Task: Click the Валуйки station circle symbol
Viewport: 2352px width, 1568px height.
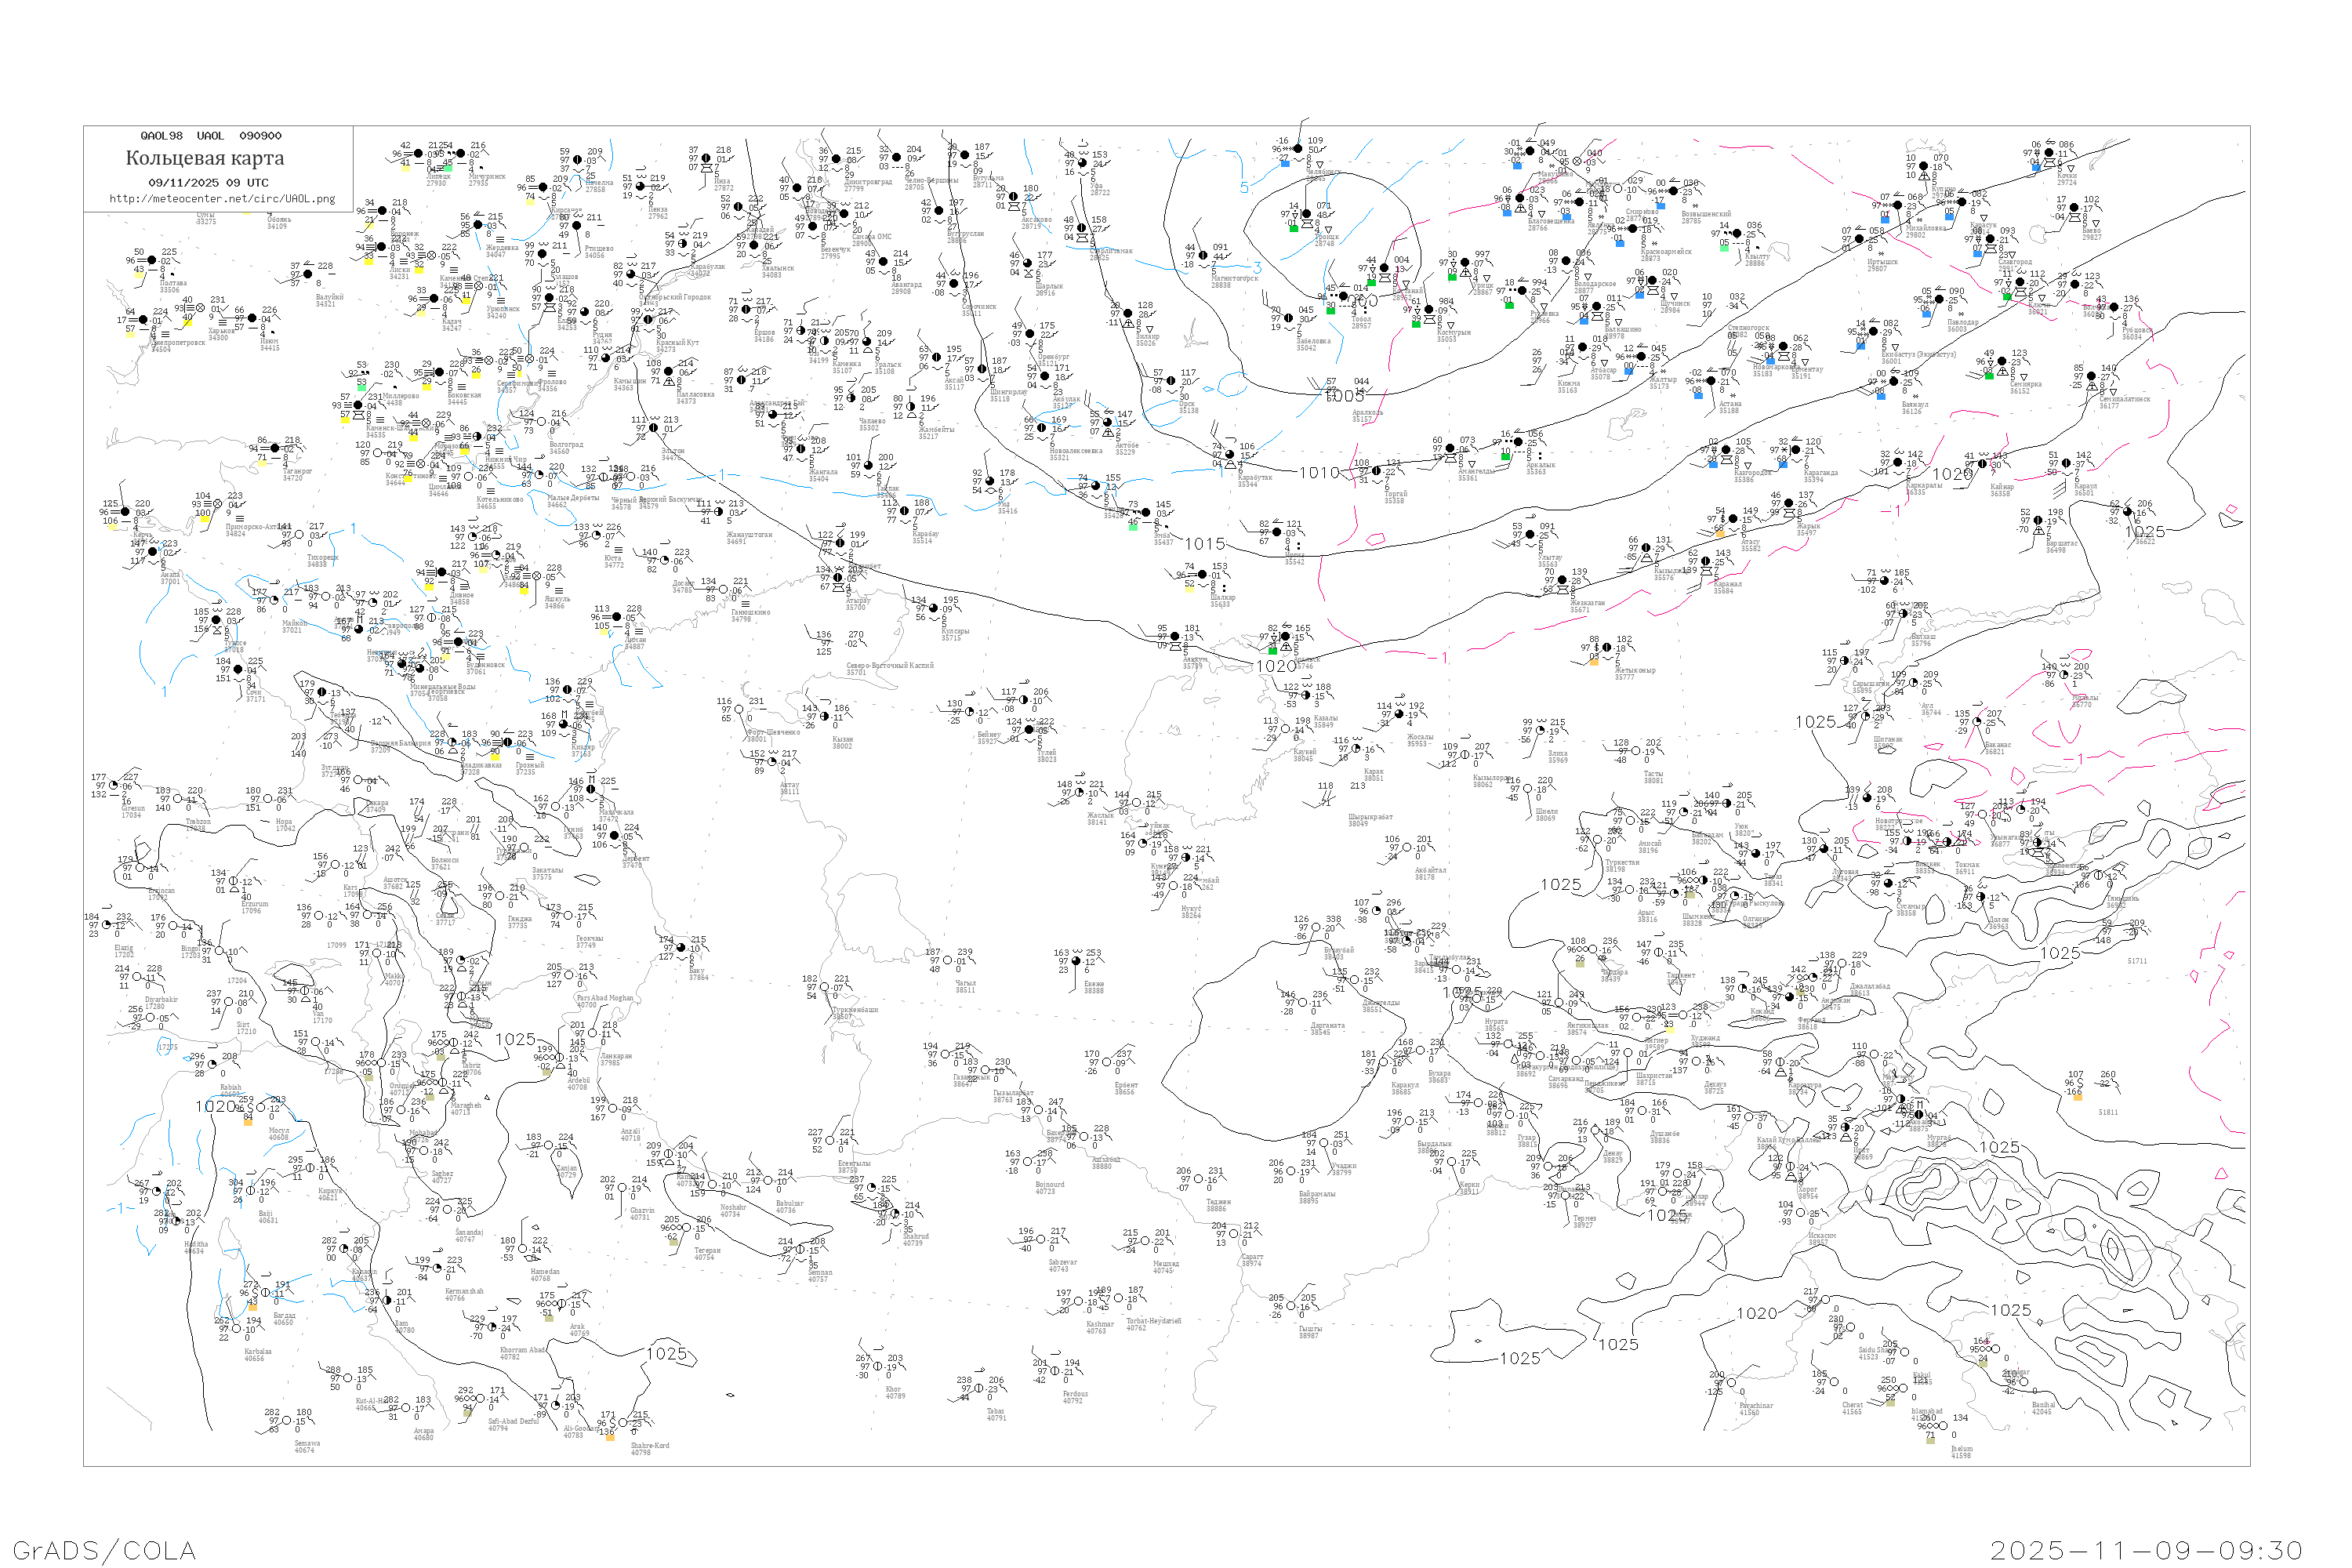Action: (309, 273)
